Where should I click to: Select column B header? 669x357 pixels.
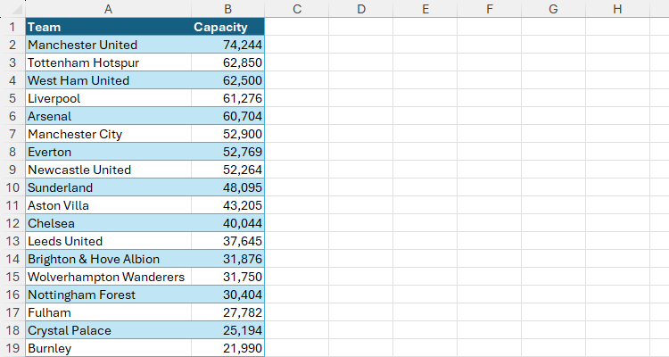[x=228, y=9]
